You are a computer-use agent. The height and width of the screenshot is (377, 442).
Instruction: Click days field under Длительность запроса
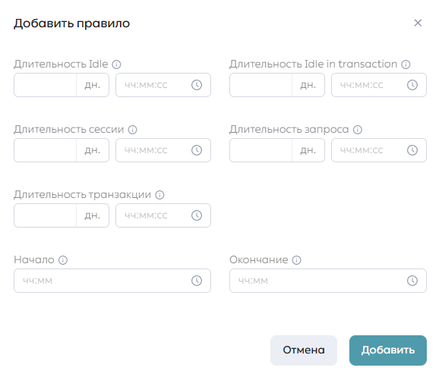click(x=260, y=150)
